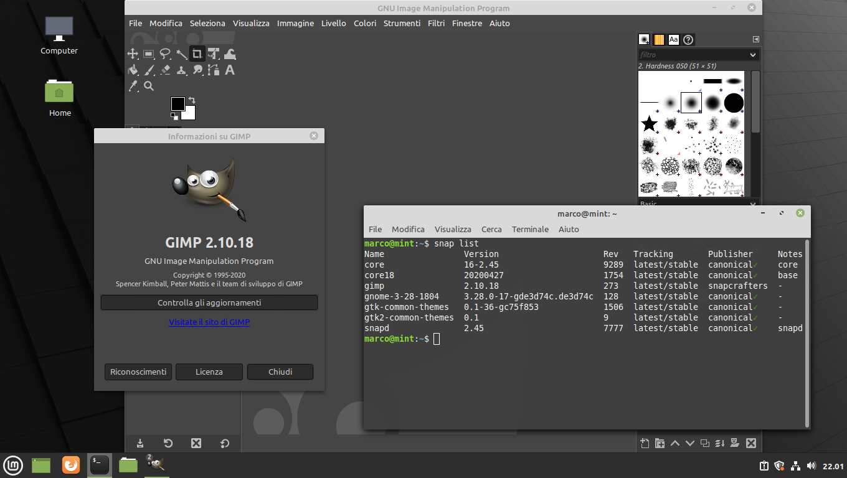The image size is (847, 478).
Task: Create a new layer group
Action: click(x=660, y=443)
